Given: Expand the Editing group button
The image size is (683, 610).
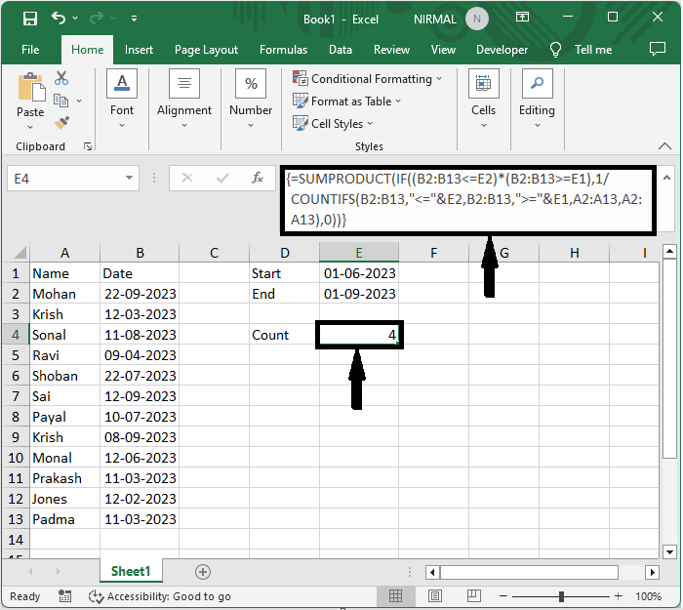Looking at the screenshot, I should [537, 99].
